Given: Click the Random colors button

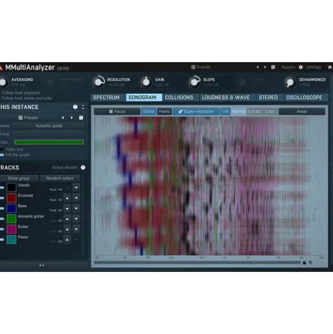Looking at the screenshot, I should coord(60,178).
